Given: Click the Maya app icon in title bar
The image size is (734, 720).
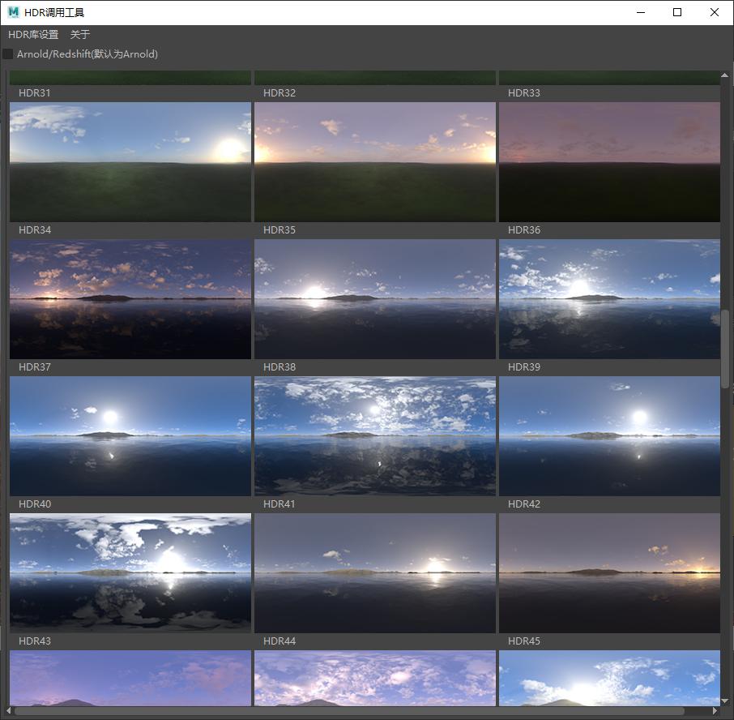Looking at the screenshot, I should click(14, 12).
